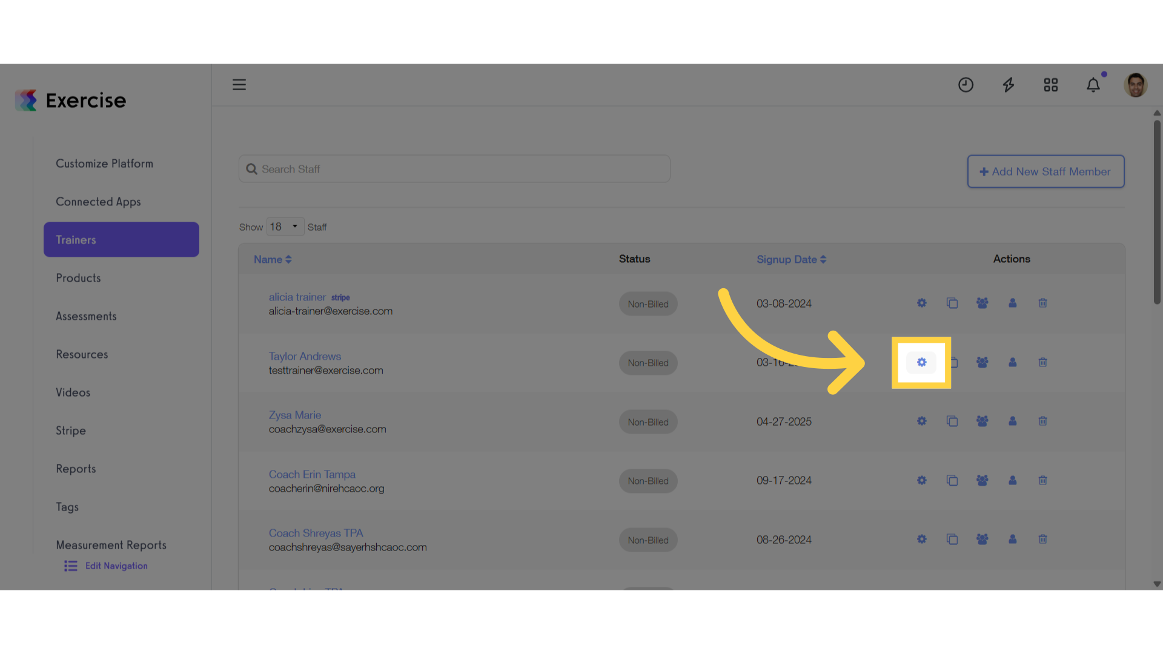Sort the table by Signup Date
This screenshot has height=654, width=1163.
click(x=791, y=259)
